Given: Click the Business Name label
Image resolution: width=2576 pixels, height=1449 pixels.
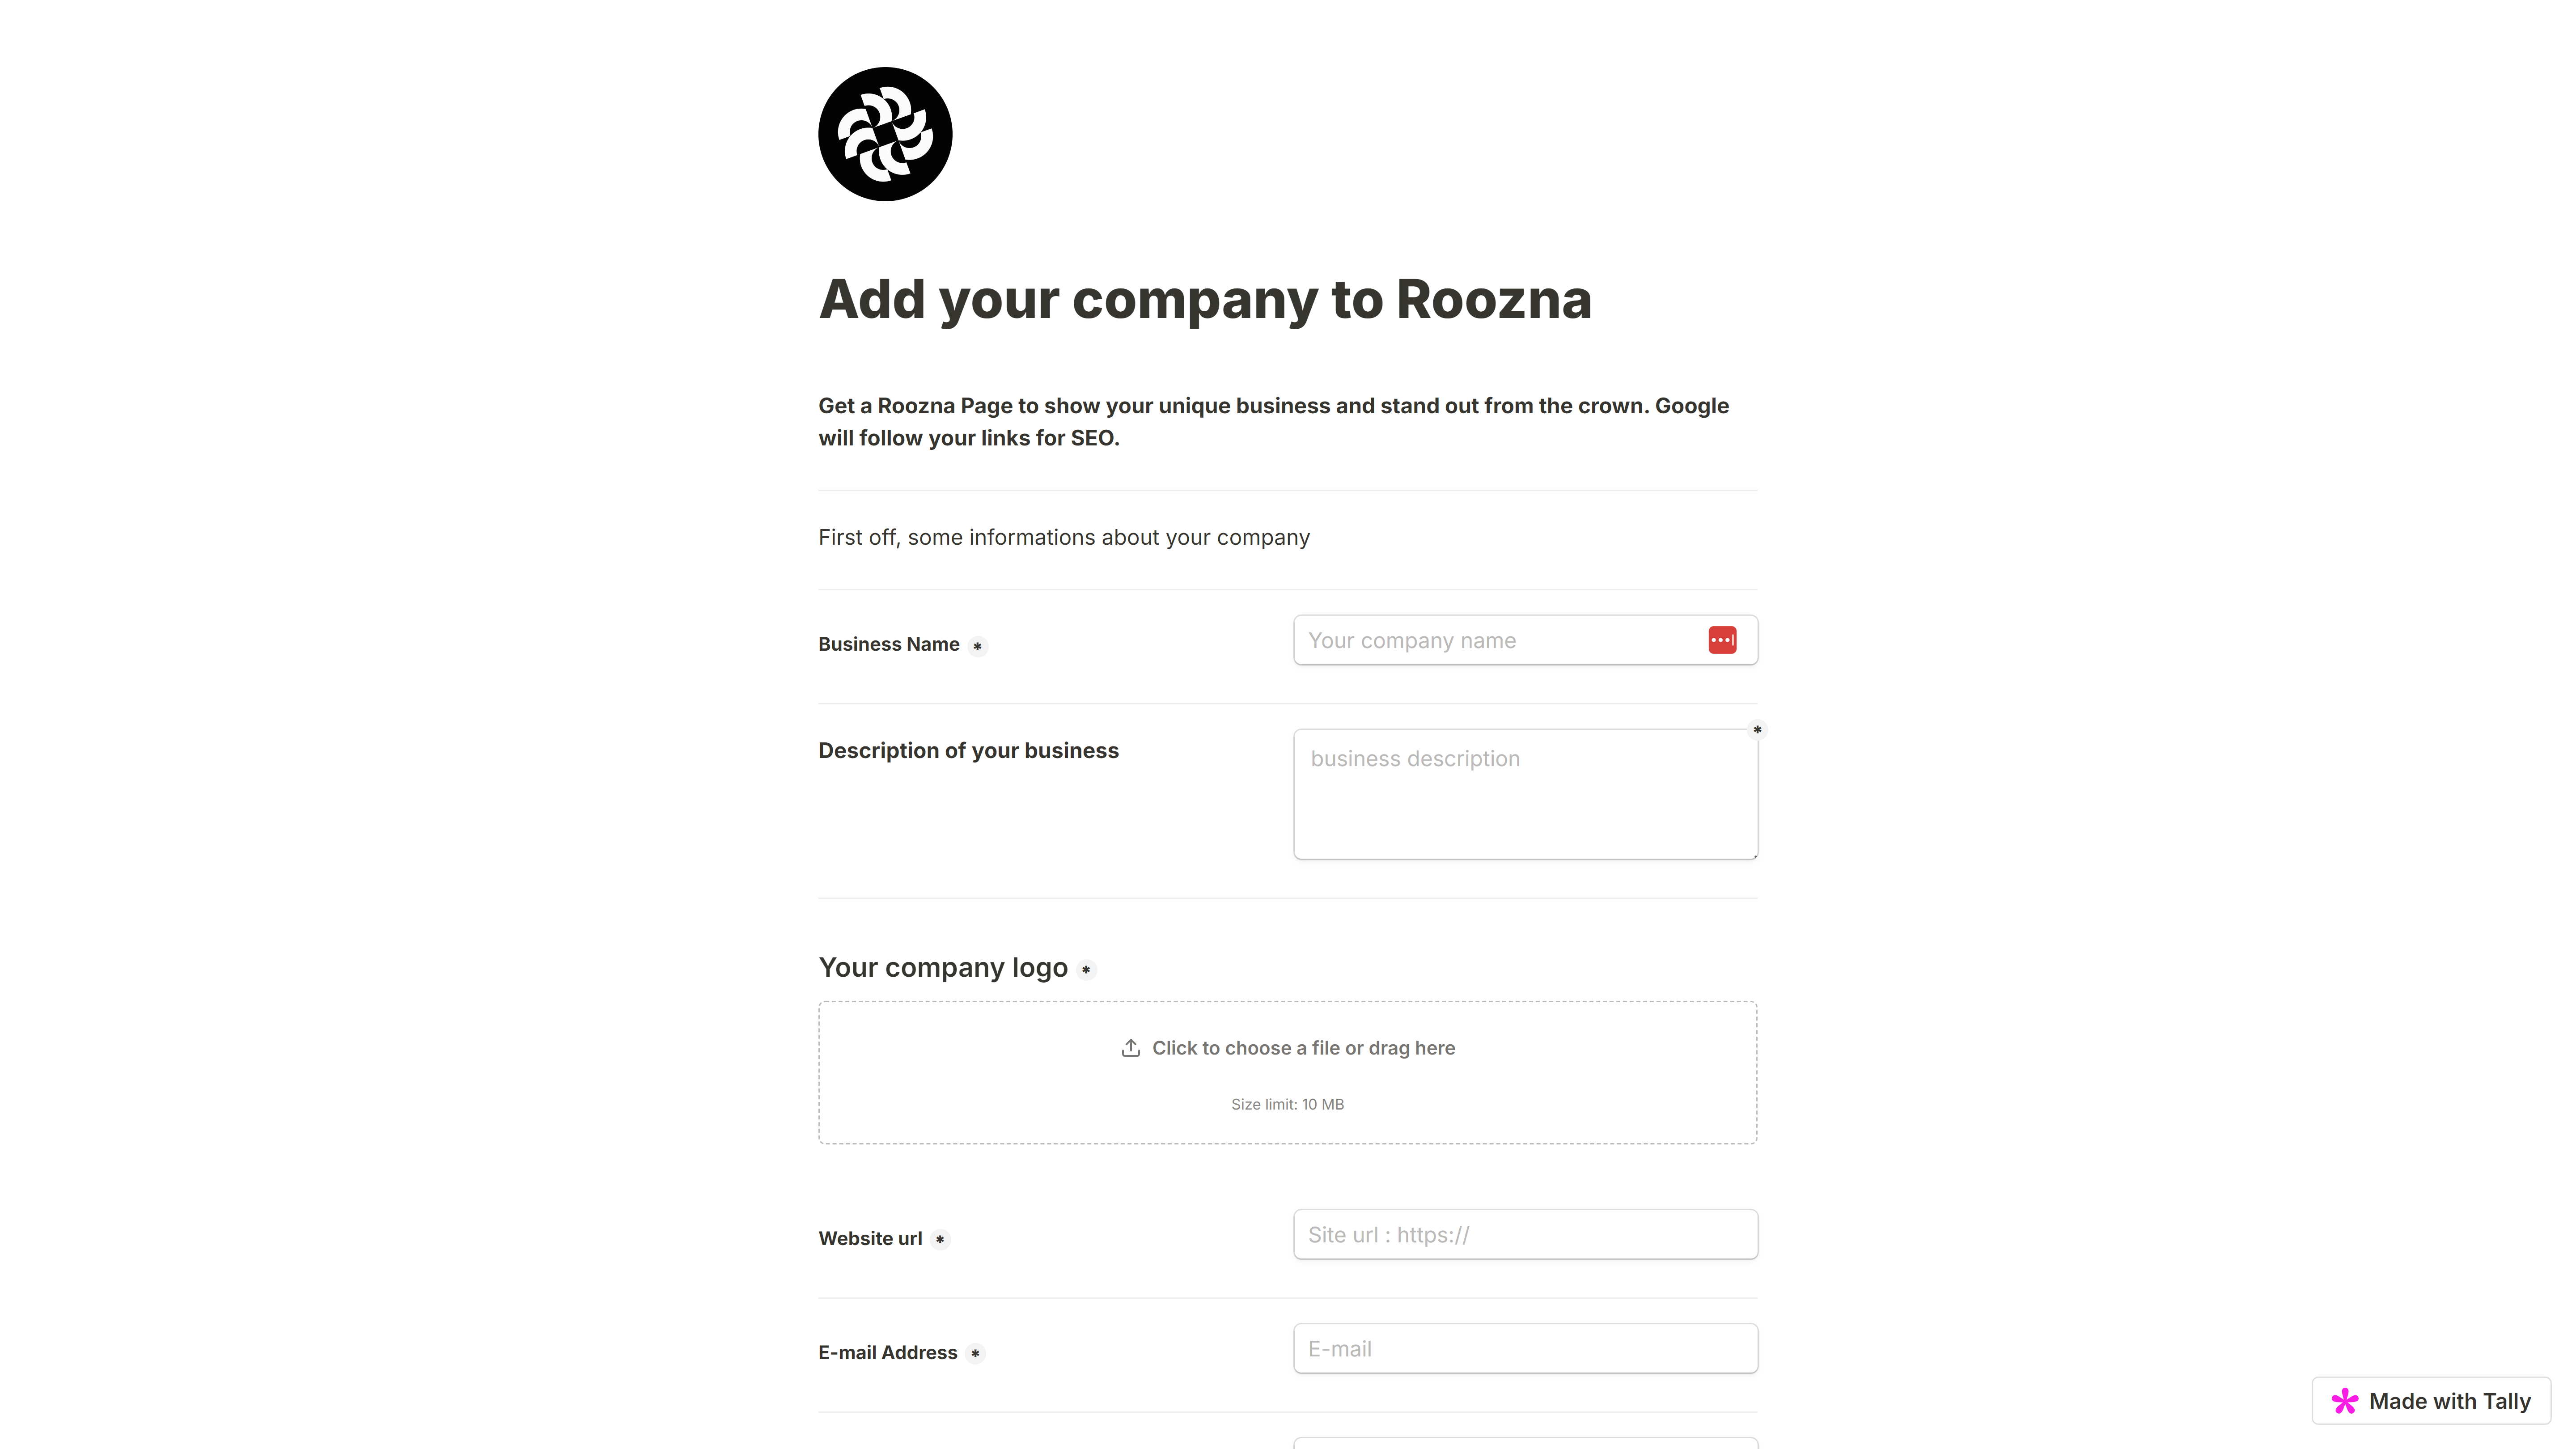Looking at the screenshot, I should tap(888, 645).
